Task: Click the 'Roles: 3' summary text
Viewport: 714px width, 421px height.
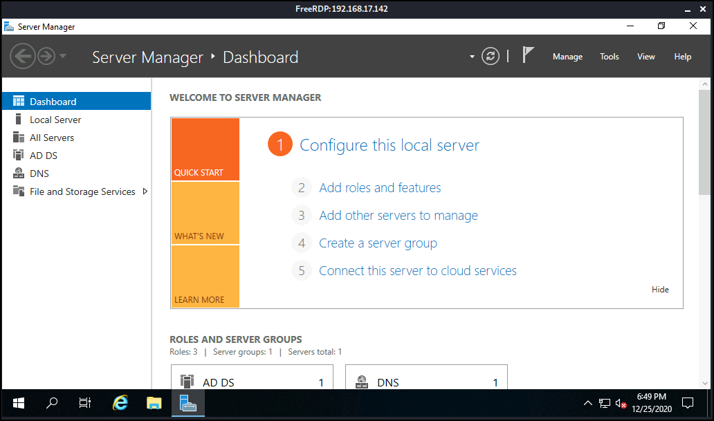Action: click(183, 352)
